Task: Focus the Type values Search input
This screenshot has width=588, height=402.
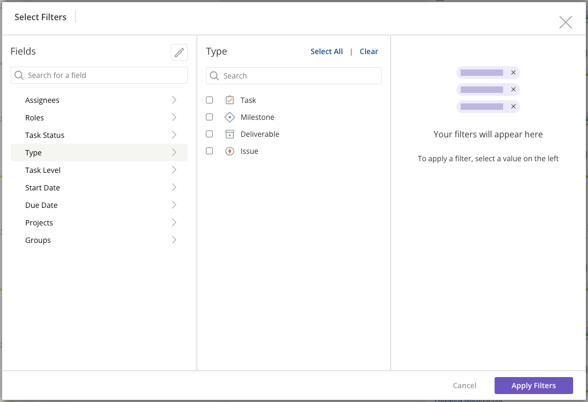Action: click(x=293, y=76)
